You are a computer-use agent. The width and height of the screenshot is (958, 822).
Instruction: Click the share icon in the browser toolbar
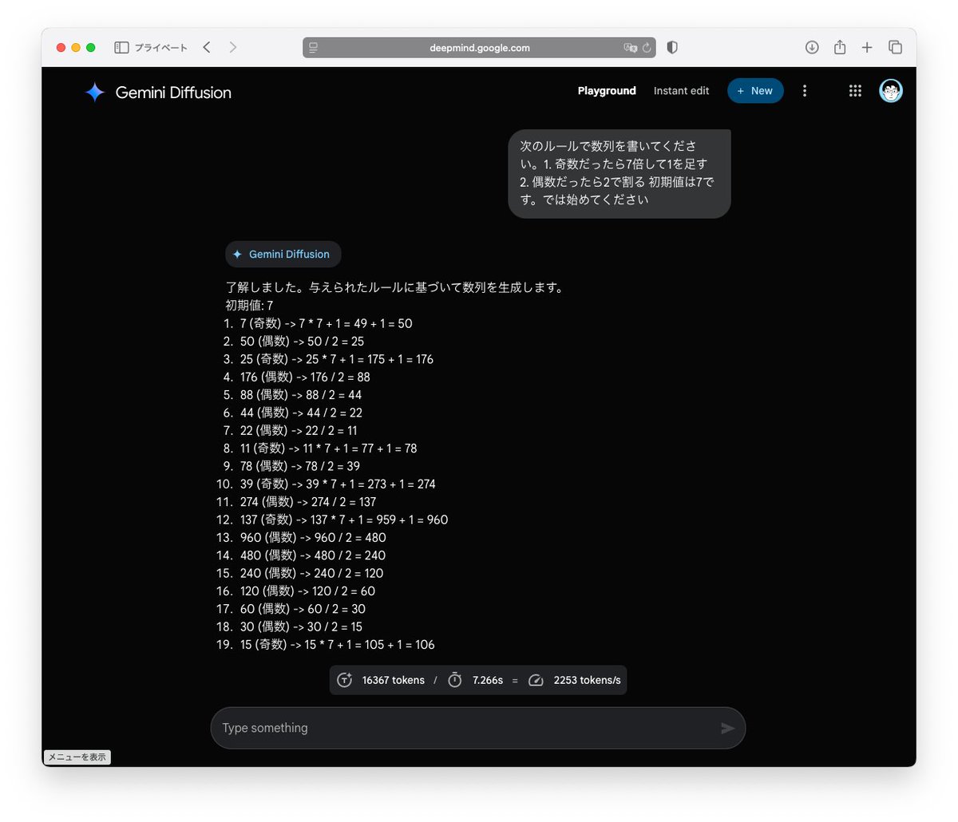[839, 47]
